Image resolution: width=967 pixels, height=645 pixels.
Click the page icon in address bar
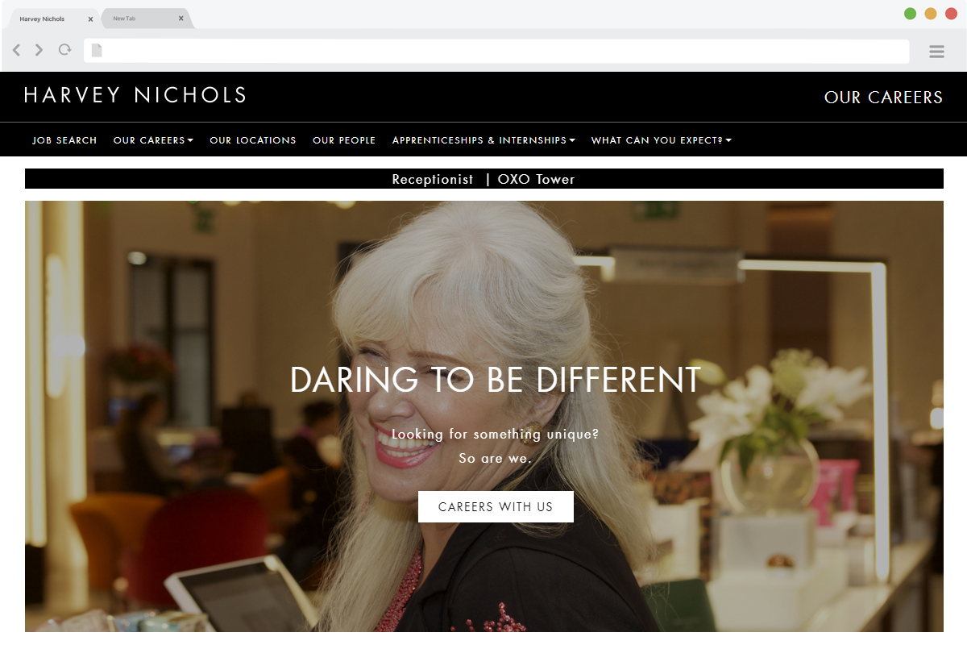[x=97, y=51]
